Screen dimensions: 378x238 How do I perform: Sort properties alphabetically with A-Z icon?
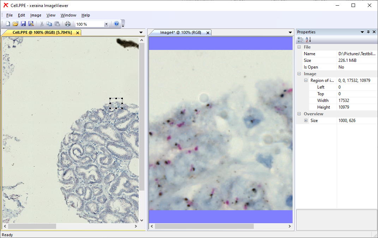(x=308, y=39)
